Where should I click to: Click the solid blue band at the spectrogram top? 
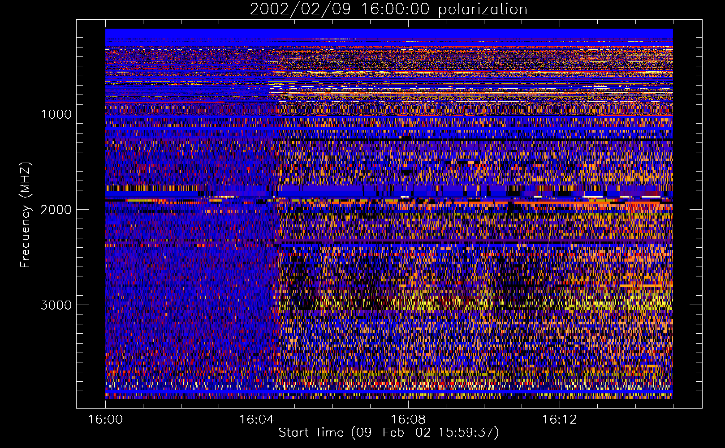click(389, 34)
